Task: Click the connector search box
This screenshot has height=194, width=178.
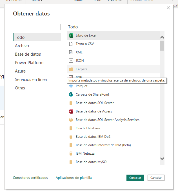Action: [x=37, y=27]
